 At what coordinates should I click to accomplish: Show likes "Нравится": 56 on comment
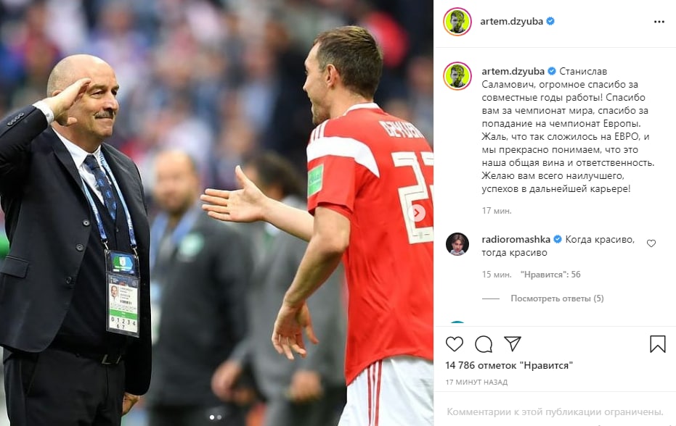[550, 274]
